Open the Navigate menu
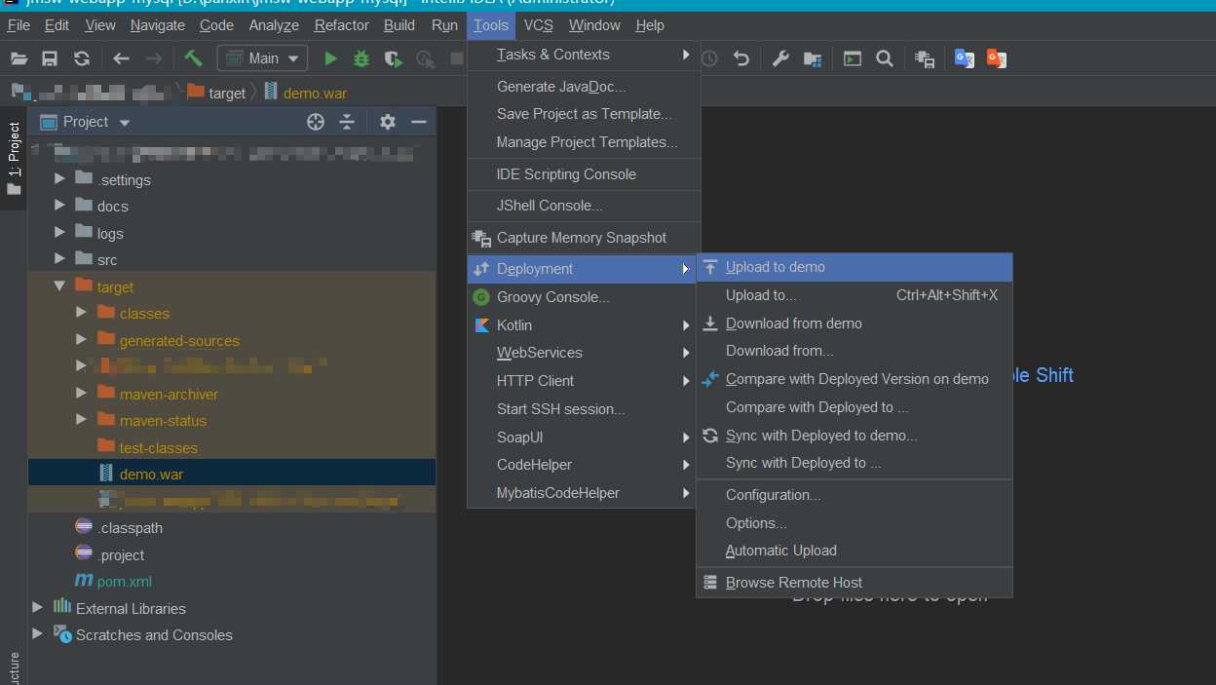1216x685 pixels. (157, 25)
